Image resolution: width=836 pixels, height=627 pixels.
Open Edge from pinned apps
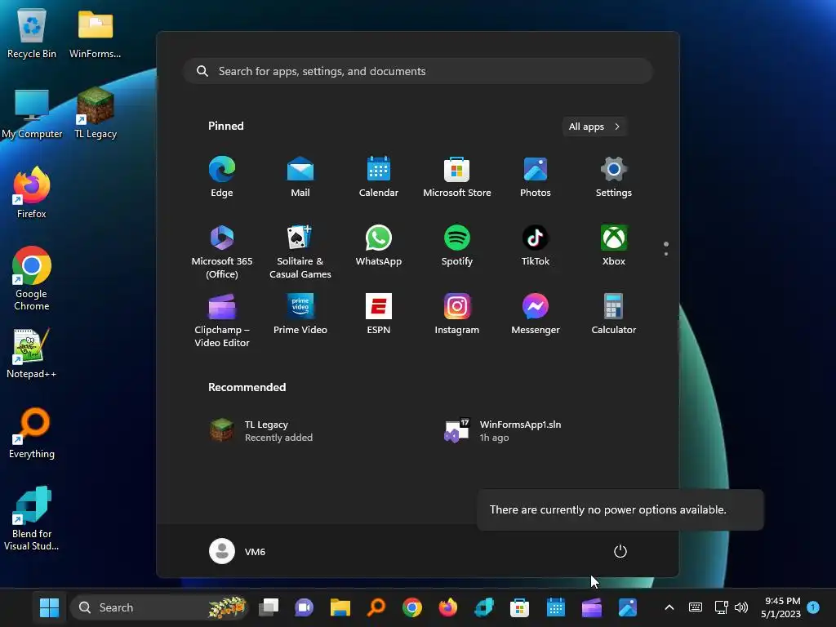222,177
